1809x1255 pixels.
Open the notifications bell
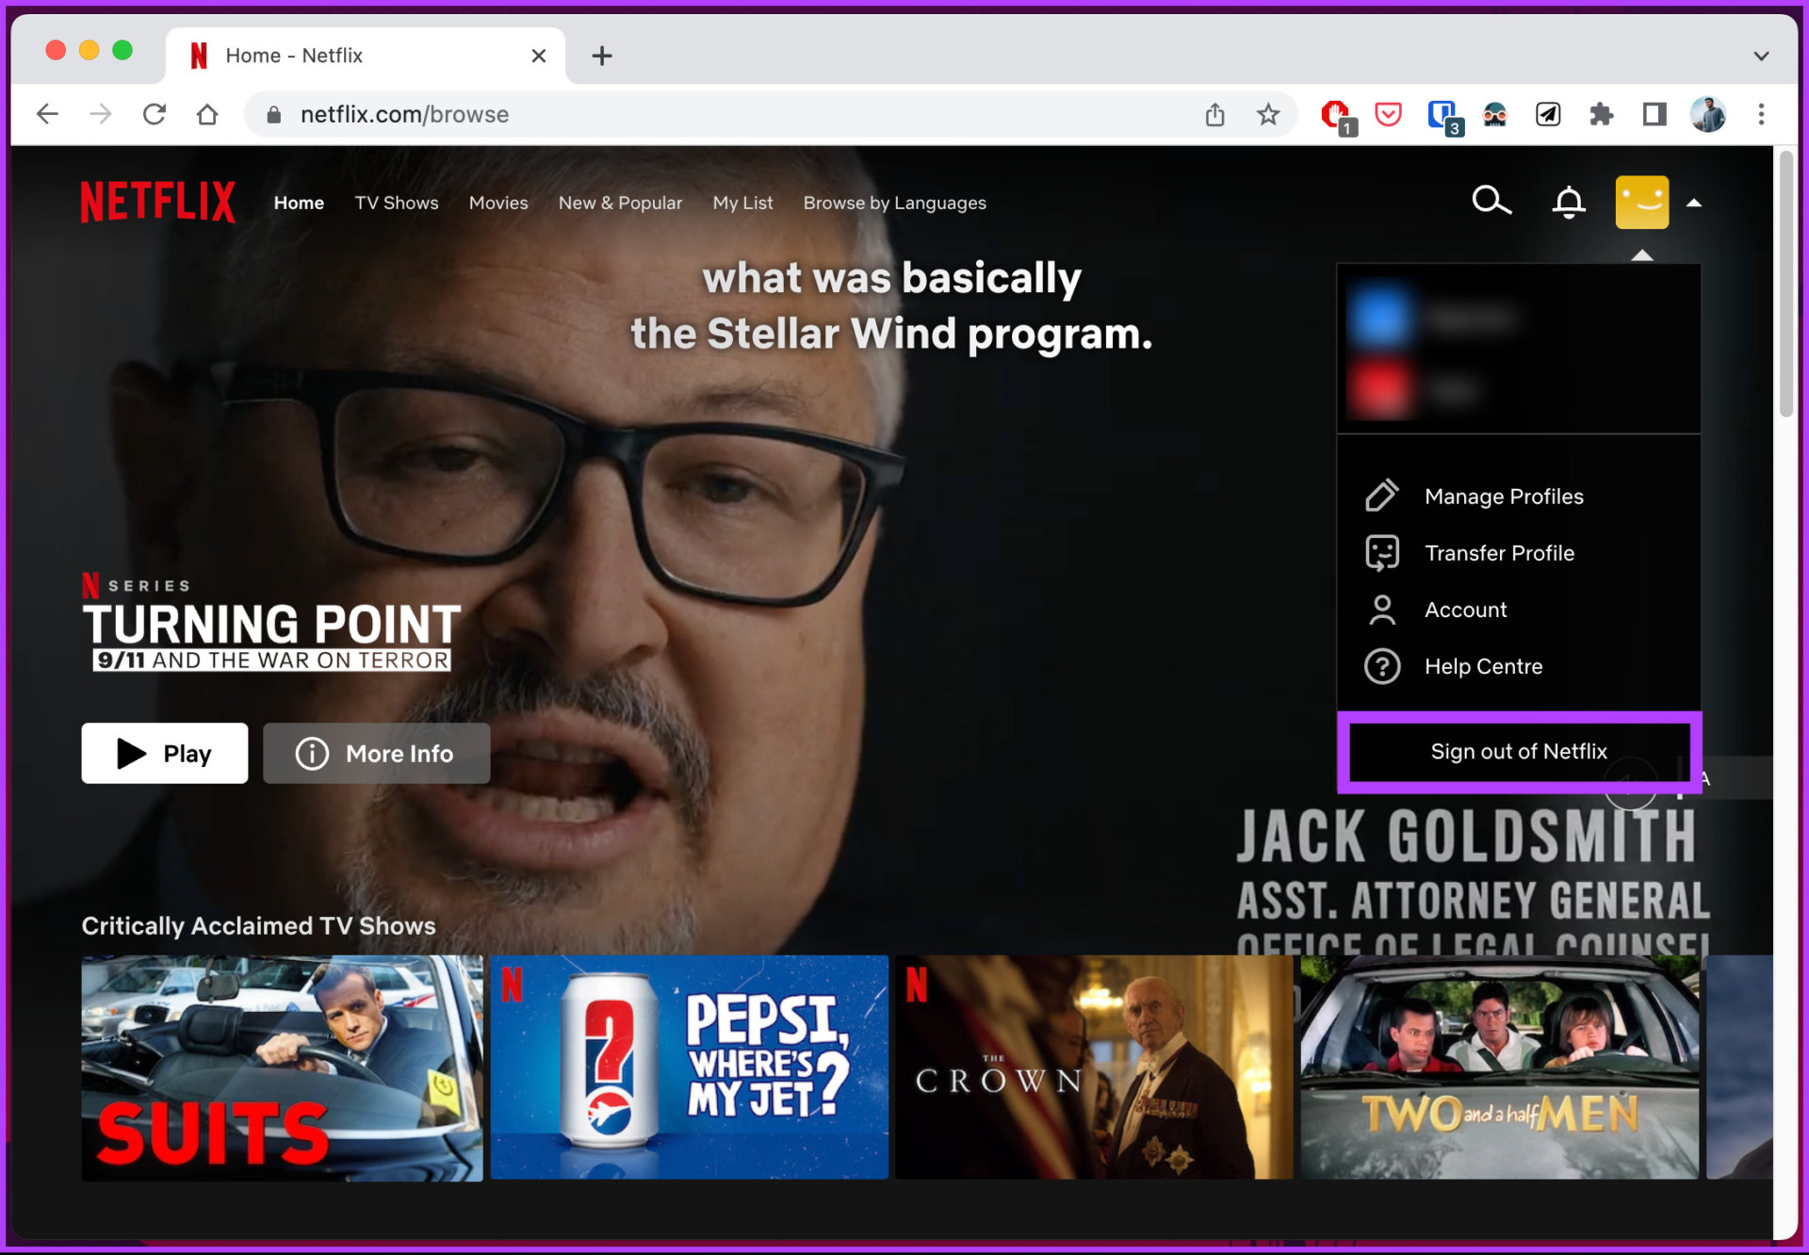[x=1567, y=201]
